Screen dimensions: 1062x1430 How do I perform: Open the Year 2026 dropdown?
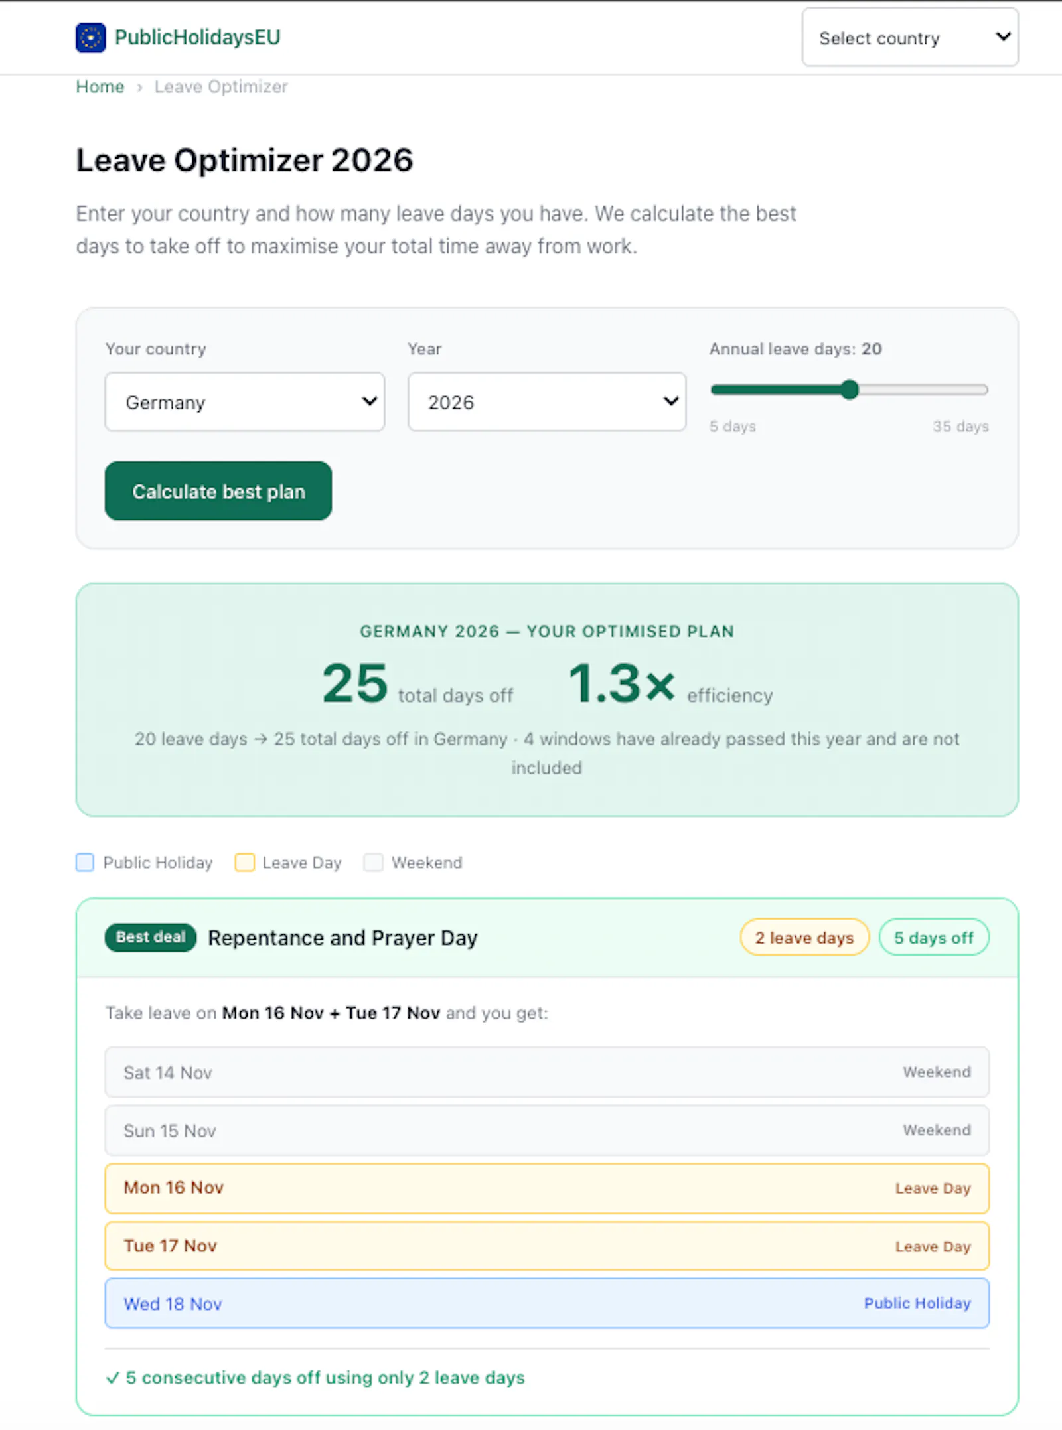tap(547, 402)
